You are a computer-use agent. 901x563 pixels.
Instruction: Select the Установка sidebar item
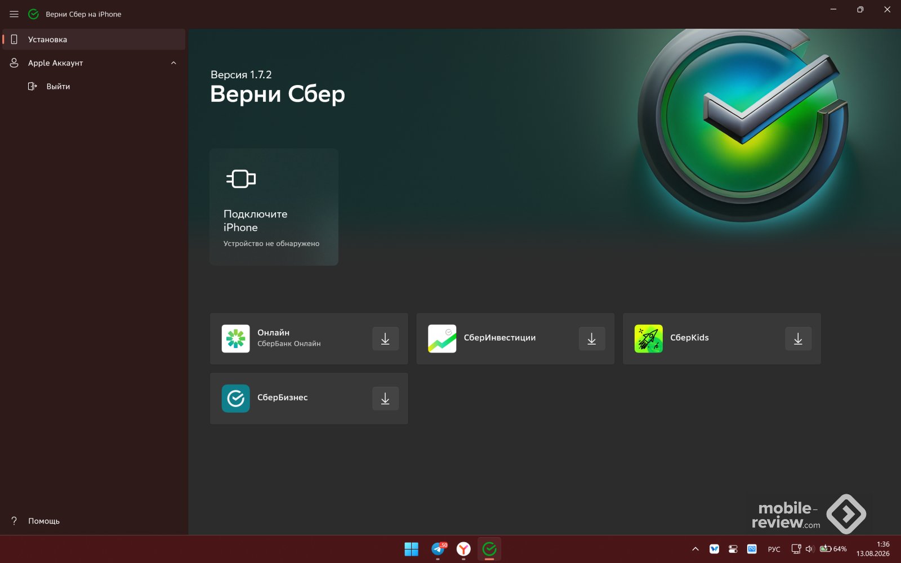click(x=94, y=39)
